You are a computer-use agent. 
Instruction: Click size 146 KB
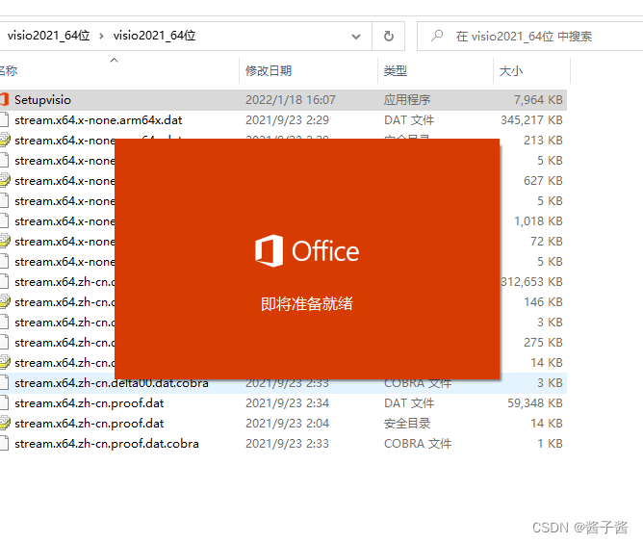543,302
